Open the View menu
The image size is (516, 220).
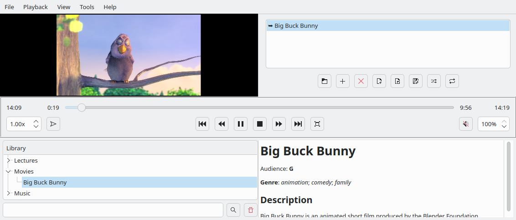[64, 7]
